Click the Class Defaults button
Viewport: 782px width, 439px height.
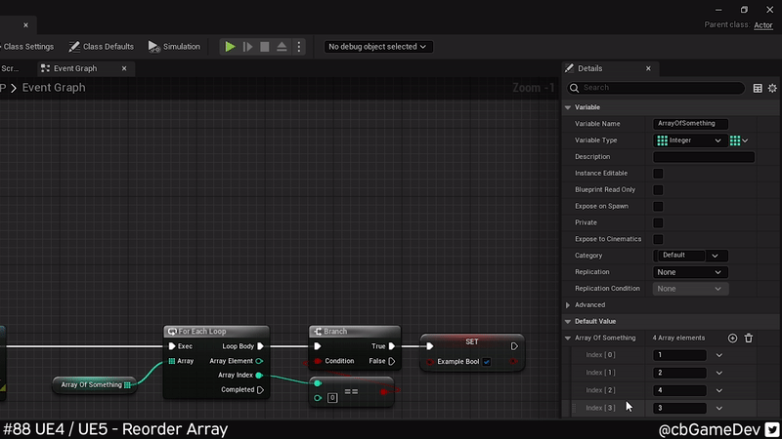[x=102, y=47]
